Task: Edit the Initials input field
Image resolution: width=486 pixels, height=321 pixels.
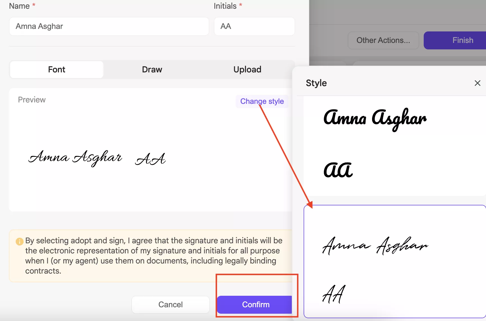Action: pos(254,26)
